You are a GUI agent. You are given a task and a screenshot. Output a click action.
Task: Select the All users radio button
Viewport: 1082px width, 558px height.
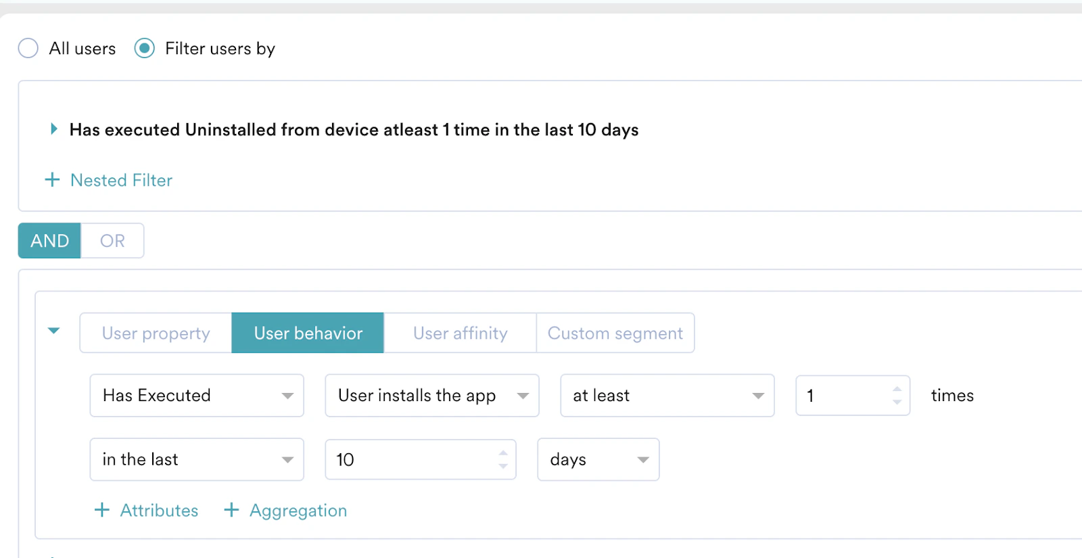point(28,49)
